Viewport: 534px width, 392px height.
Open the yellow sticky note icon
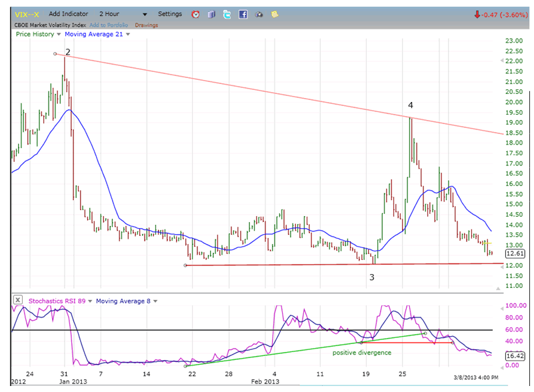(x=274, y=14)
